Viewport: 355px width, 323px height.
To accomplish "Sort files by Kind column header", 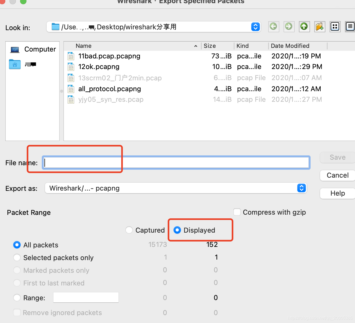I will click(251, 46).
